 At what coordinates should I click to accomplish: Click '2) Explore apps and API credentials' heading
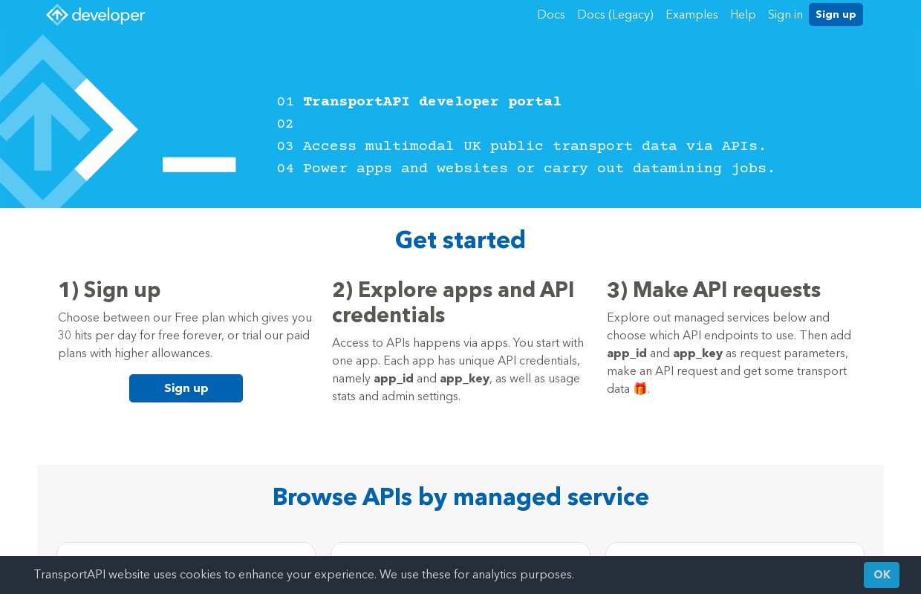tap(453, 302)
